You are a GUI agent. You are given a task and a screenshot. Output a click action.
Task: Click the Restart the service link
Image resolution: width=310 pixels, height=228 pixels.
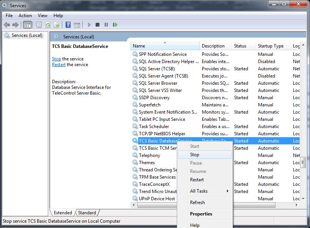tap(59, 65)
